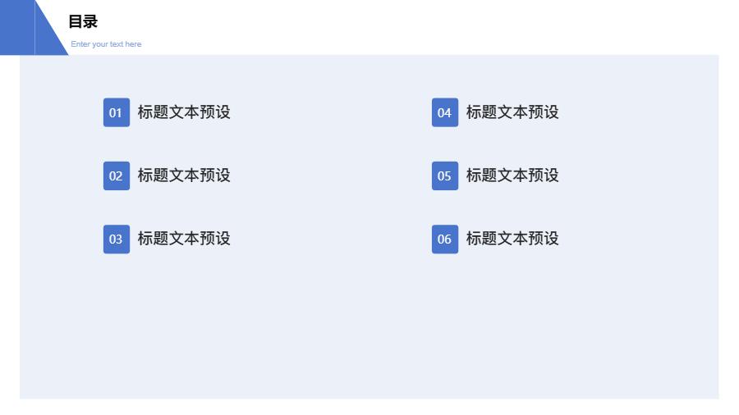This screenshot has height=415, width=739.
Task: Click the 01 number badge
Action: pyautogui.click(x=116, y=112)
